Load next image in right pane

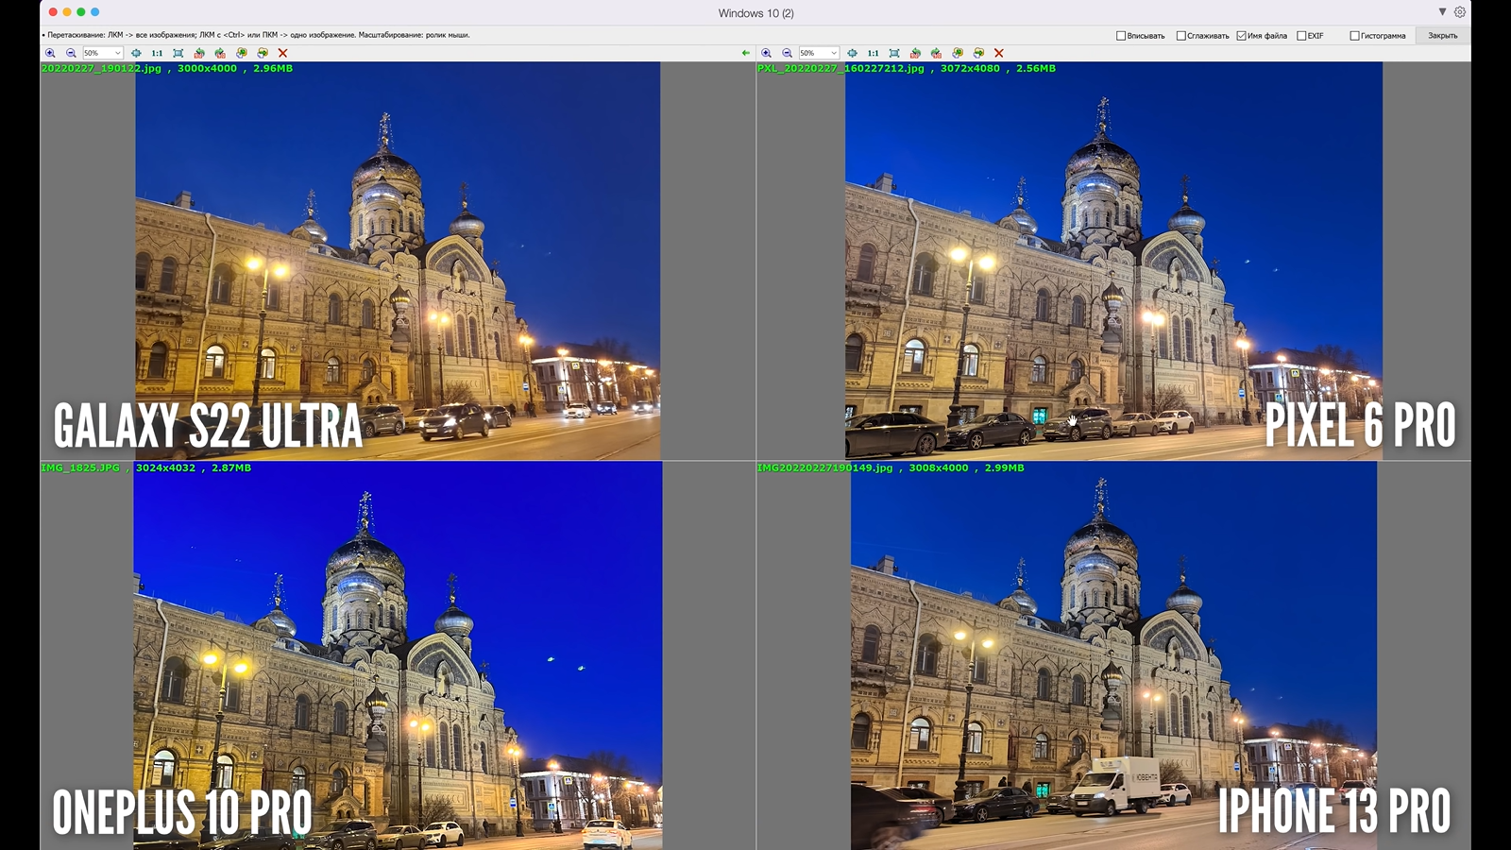978,53
